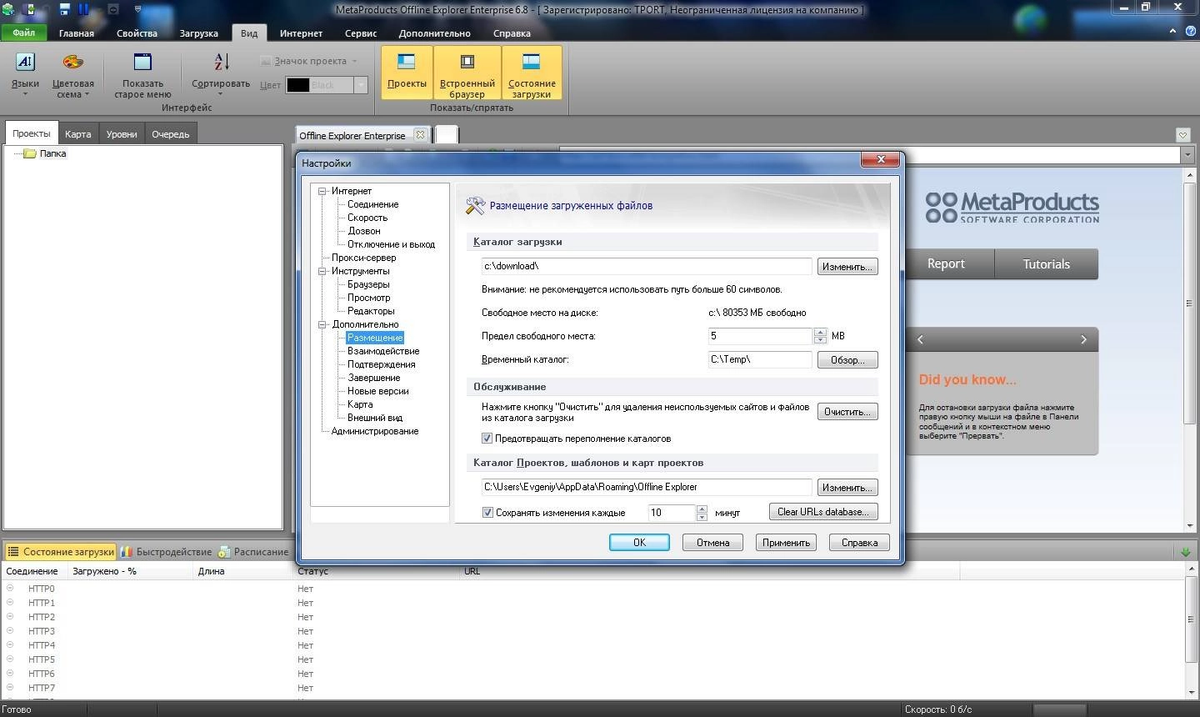Collapse the Дополнительно tree node
The image size is (1200, 717).
pyautogui.click(x=322, y=324)
